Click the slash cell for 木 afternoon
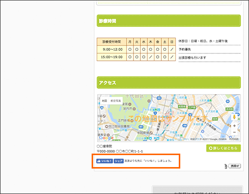 point(150,57)
